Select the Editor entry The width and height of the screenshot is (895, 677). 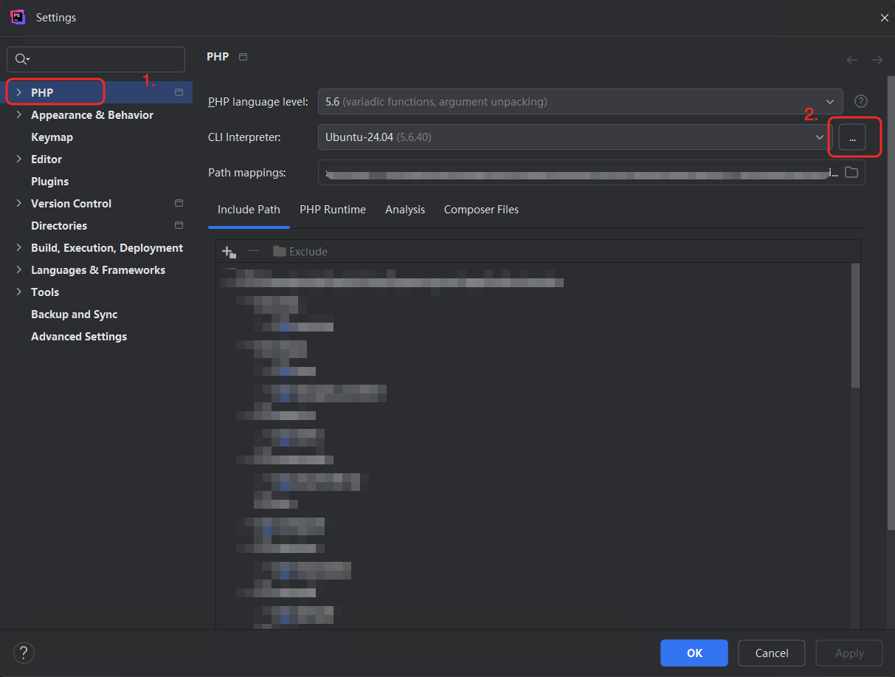pos(46,159)
